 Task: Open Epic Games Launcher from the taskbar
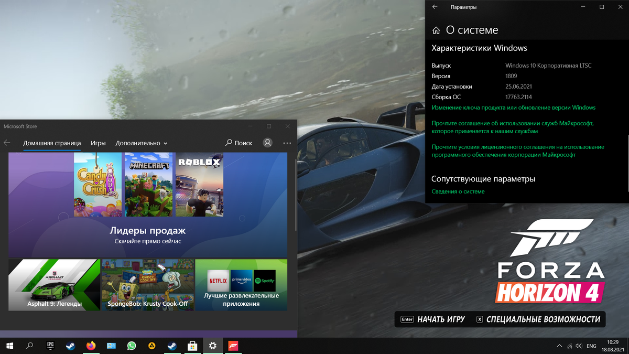coord(49,346)
